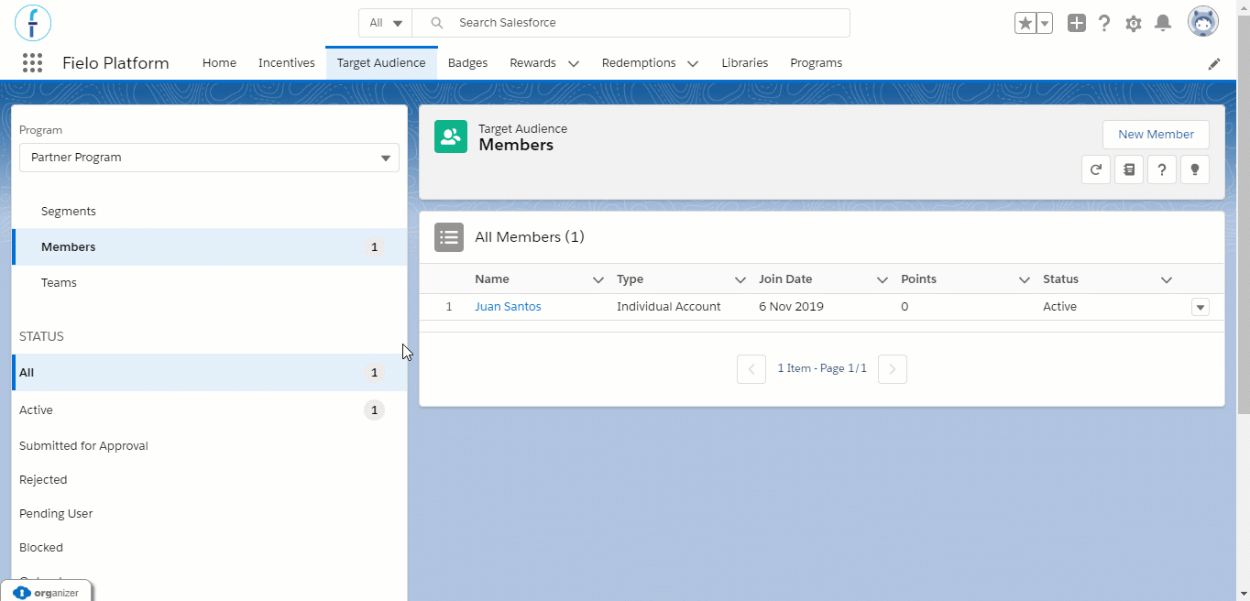The image size is (1250, 601).
Task: Open row actions for Juan Santos
Action: pos(1201,307)
